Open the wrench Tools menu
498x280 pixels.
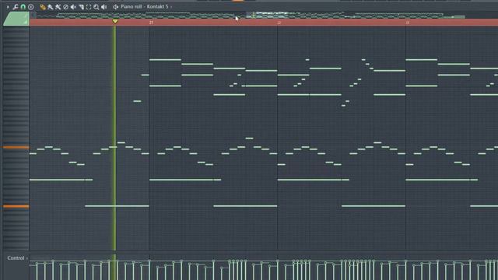pos(16,7)
